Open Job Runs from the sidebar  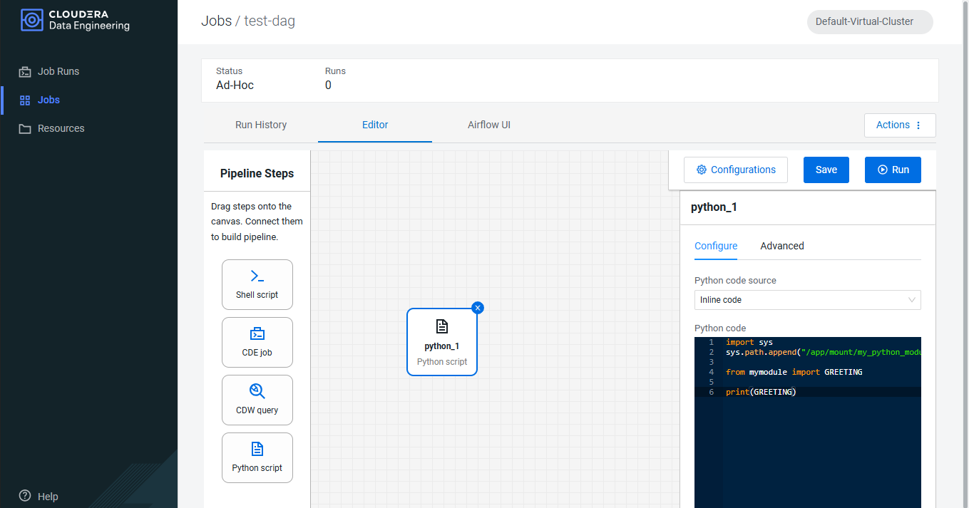point(57,71)
